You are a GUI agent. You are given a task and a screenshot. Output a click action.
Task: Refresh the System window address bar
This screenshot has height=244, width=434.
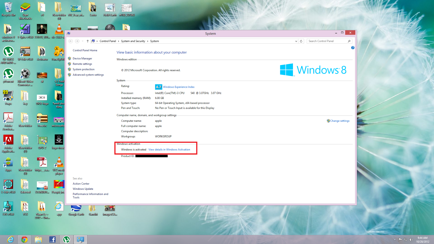pos(301,41)
